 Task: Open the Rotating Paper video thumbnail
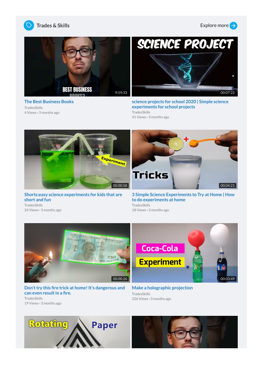click(x=77, y=332)
